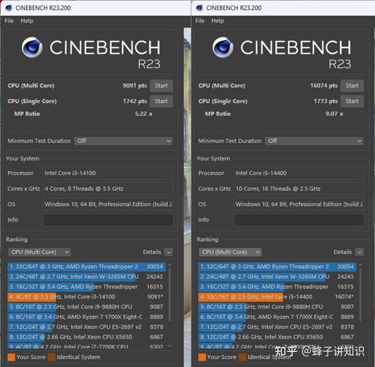Image resolution: width=375 pixels, height=367 pixels.
Task: Select 16C/32T Threadripper row in left ranking
Action: [87, 286]
